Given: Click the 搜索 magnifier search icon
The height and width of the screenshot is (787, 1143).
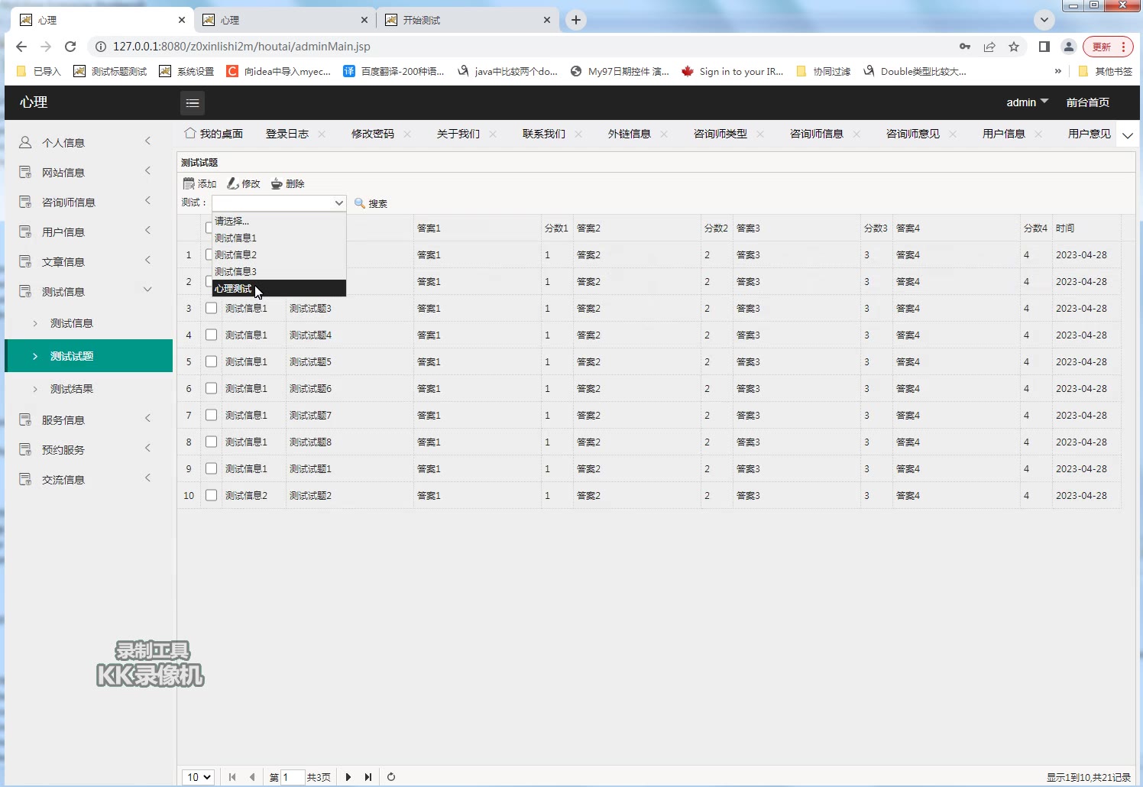Looking at the screenshot, I should [360, 203].
